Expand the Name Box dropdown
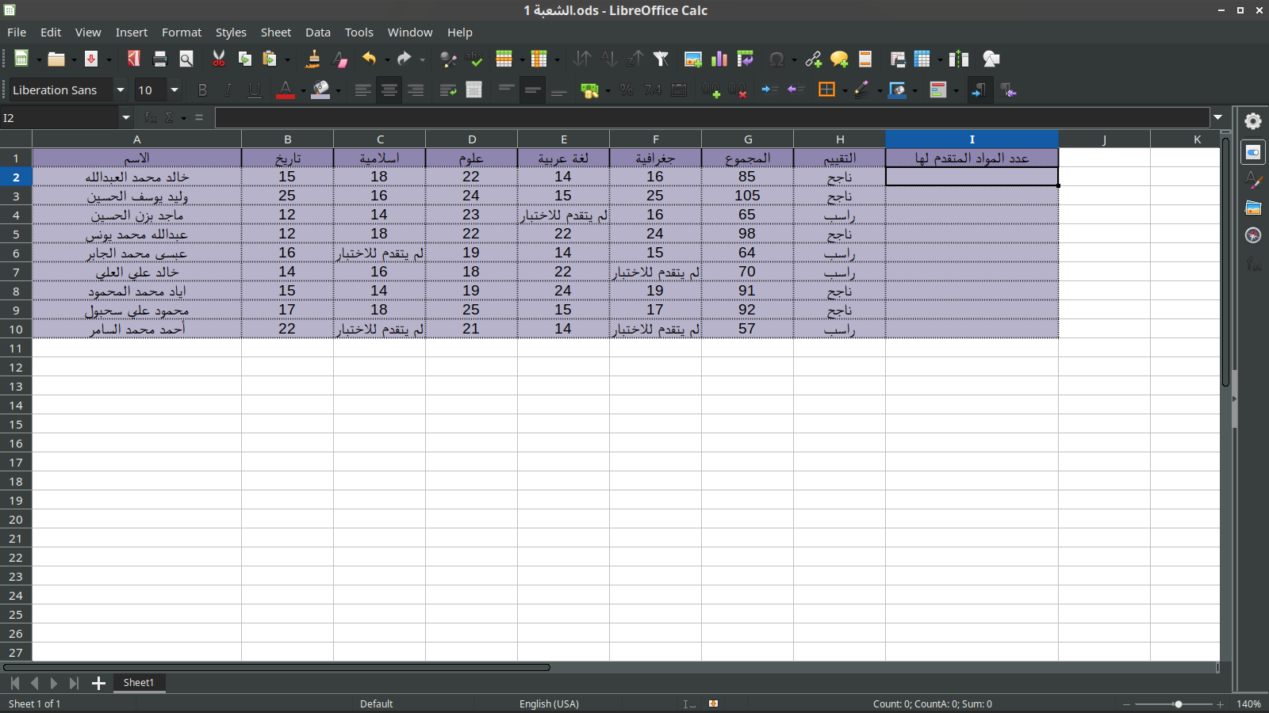This screenshot has width=1269, height=713. pyautogui.click(x=126, y=118)
